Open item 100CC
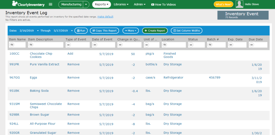Image resolution: width=275 pixels, height=135 pixels. [x=14, y=54]
